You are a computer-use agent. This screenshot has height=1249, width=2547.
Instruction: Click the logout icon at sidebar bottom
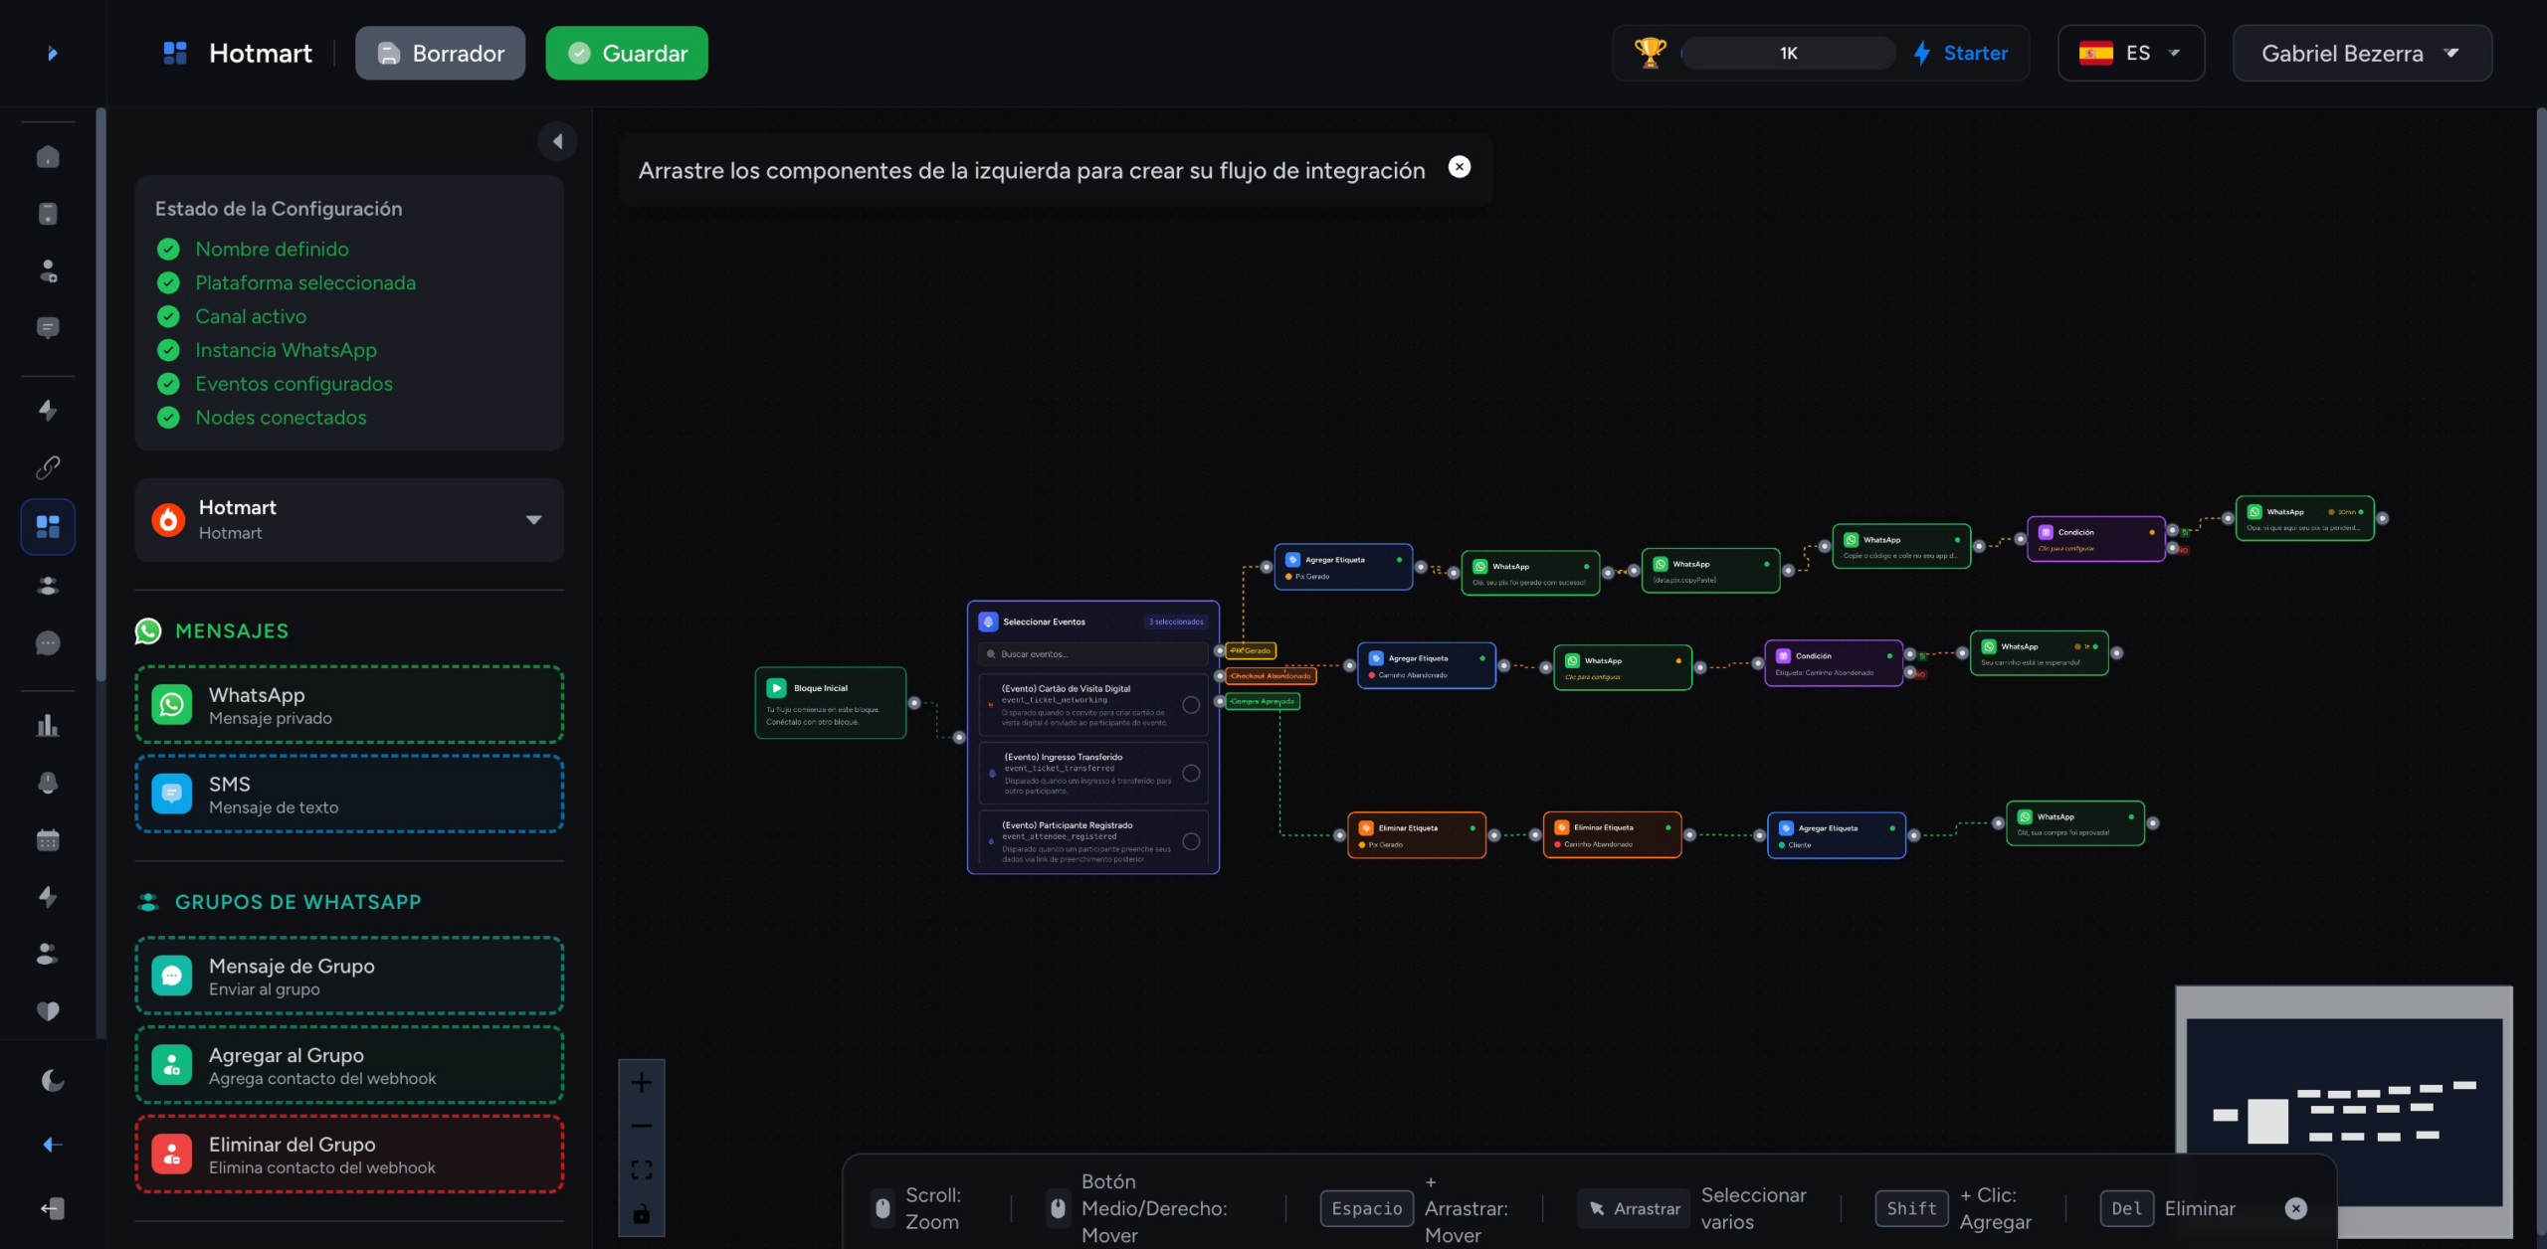(53, 1208)
